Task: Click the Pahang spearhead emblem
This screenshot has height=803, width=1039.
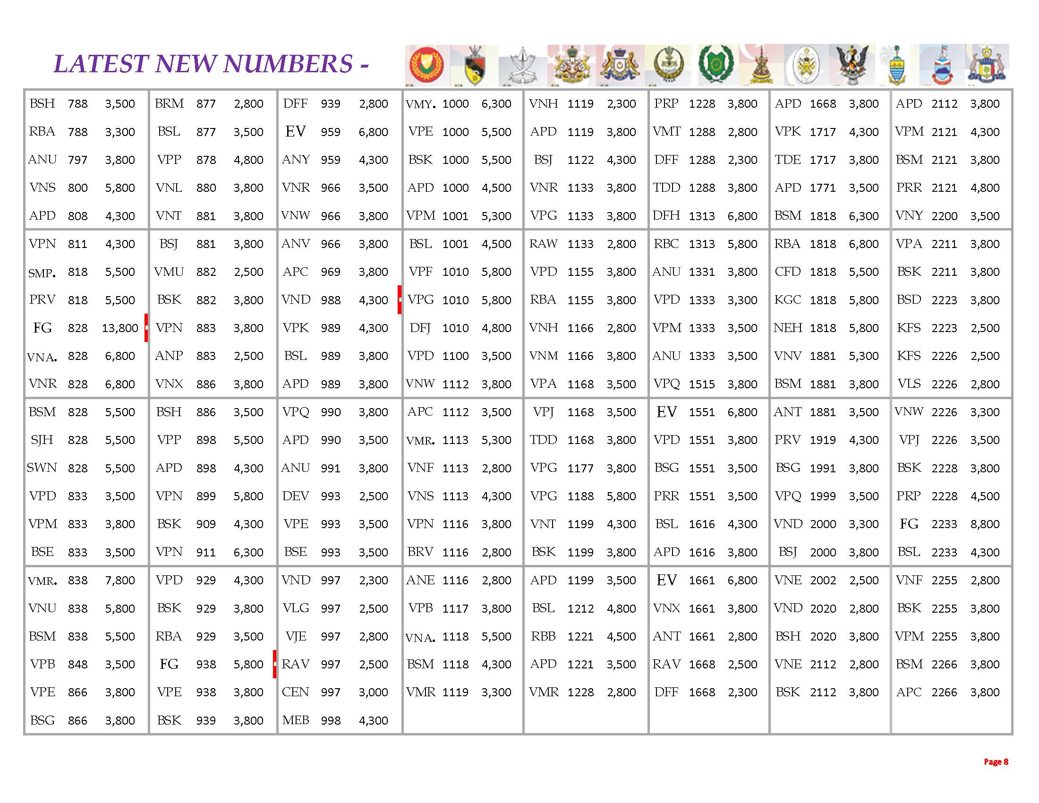Action: coord(522,65)
